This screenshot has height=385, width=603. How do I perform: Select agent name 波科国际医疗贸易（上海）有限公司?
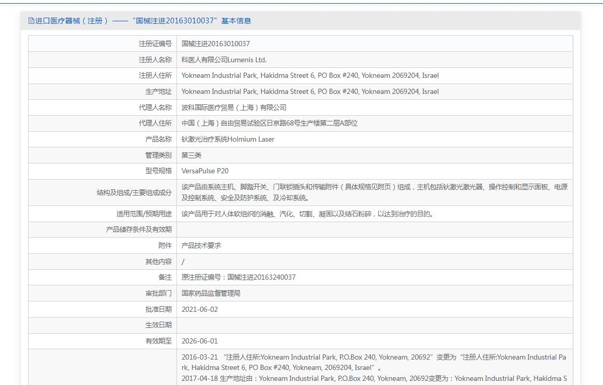234,107
